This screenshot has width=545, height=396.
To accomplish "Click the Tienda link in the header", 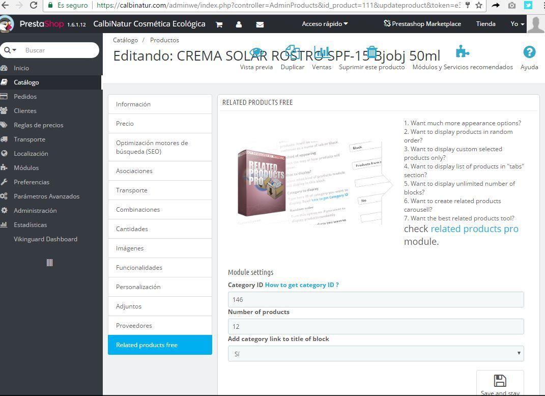I will (x=485, y=23).
